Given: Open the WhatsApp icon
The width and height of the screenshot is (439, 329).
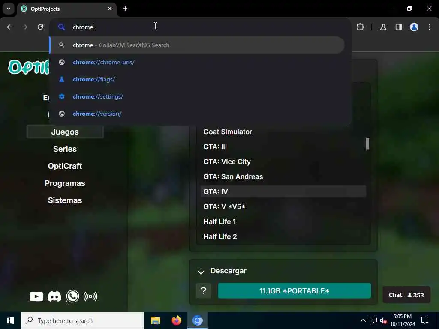Looking at the screenshot, I should tap(72, 296).
